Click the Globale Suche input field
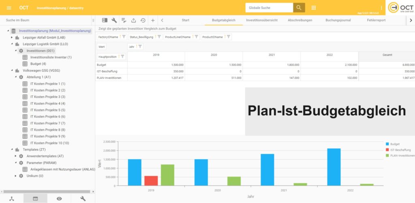Screen dimensions: 415x203 pyautogui.click(x=269, y=8)
